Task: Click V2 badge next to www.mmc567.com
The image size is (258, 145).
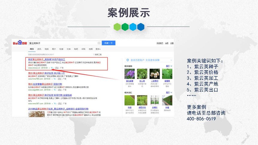Action: click(x=55, y=104)
